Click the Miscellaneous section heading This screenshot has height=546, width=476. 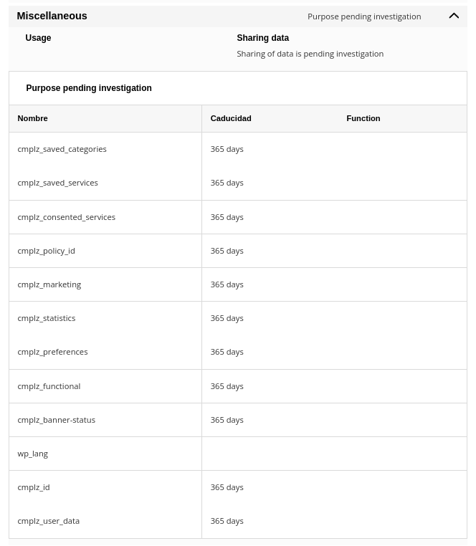pos(52,16)
